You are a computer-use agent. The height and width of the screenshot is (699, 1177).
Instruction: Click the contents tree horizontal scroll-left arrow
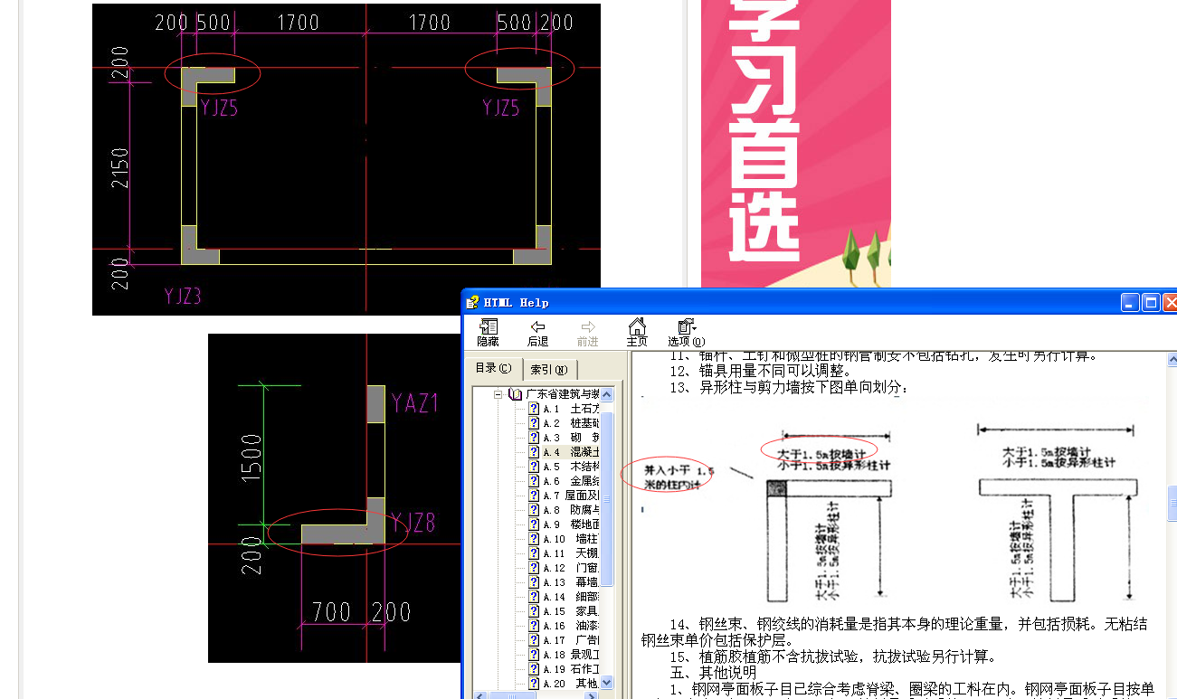pos(479,695)
